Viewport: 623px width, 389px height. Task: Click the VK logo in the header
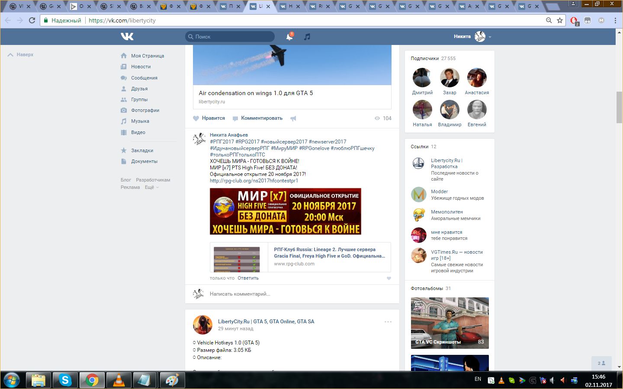[127, 37]
